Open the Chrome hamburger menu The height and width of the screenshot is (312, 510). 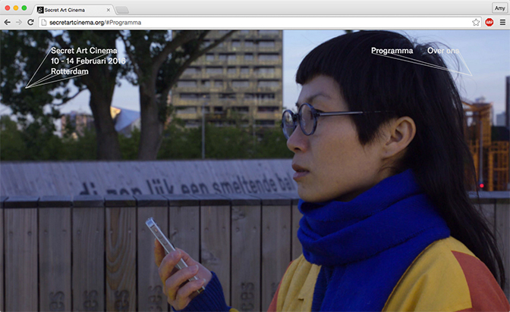[x=502, y=23]
